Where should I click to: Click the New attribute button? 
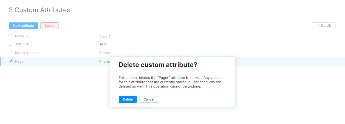23,26
